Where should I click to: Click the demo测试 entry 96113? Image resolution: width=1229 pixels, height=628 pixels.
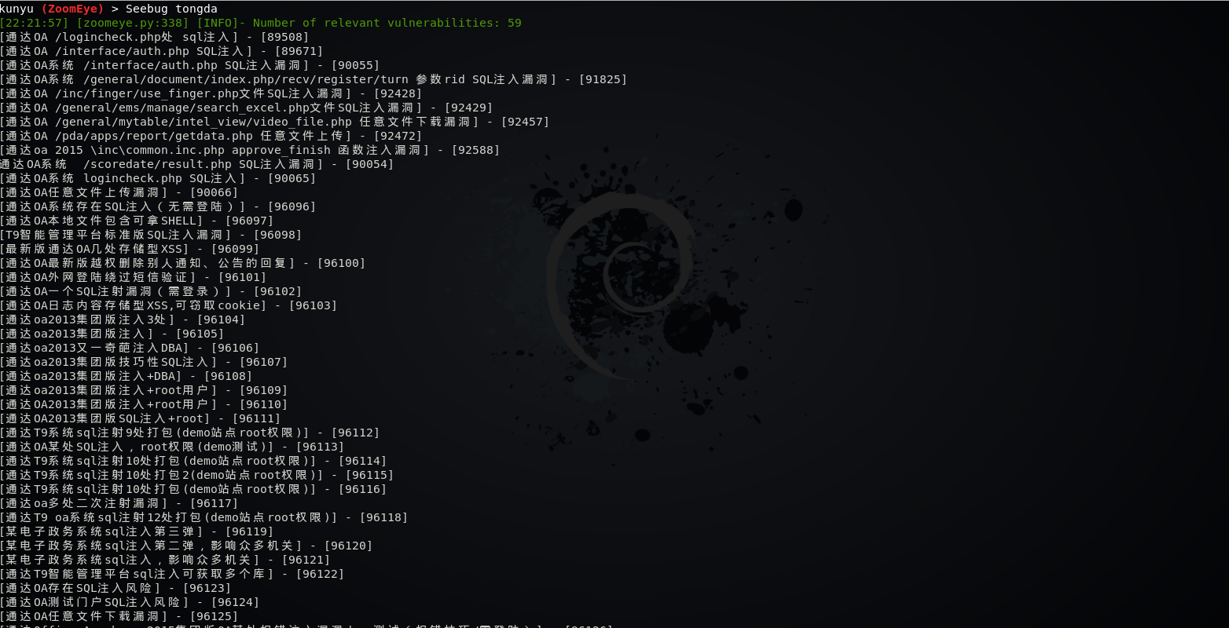point(172,447)
